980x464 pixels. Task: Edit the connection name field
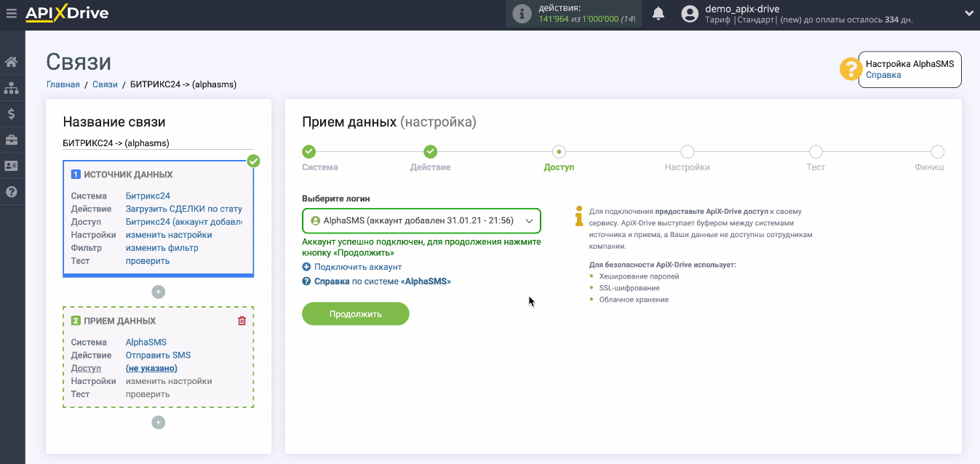coord(159,143)
